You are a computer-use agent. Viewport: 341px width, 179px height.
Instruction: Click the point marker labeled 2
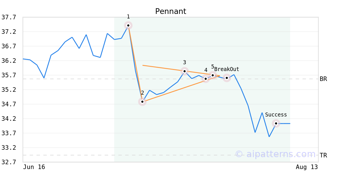point(142,101)
